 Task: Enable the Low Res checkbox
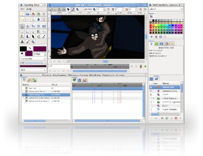tap(81, 9)
